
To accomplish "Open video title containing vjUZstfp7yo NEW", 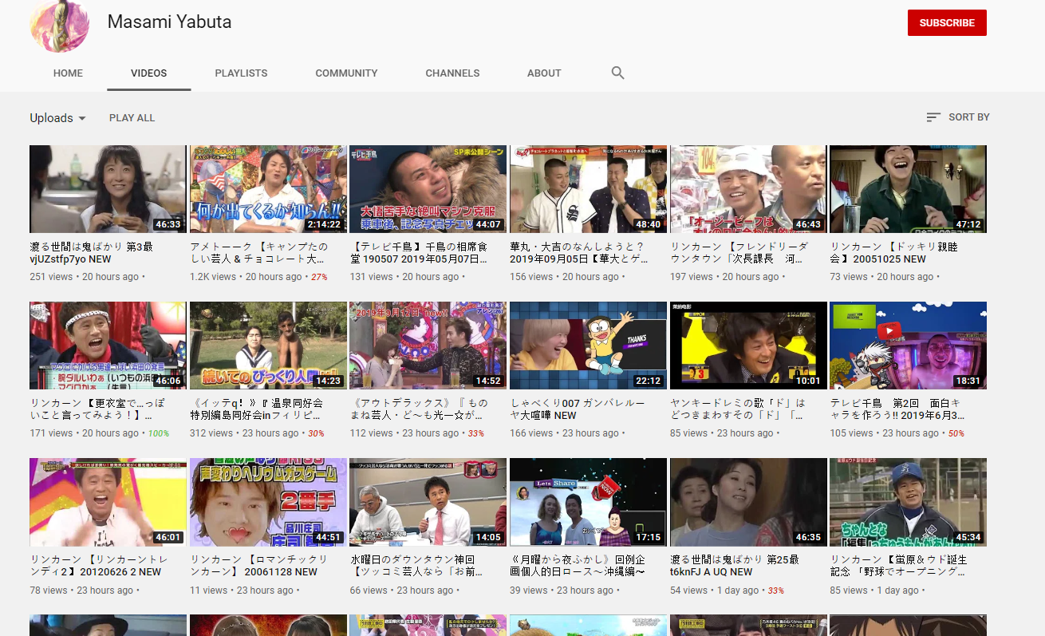I will tap(92, 253).
